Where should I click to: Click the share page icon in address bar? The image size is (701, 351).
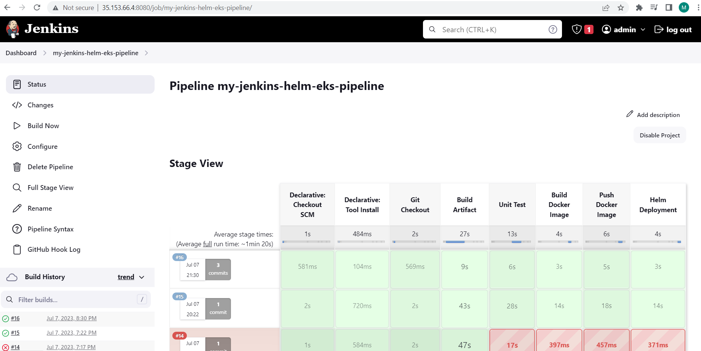pos(606,7)
